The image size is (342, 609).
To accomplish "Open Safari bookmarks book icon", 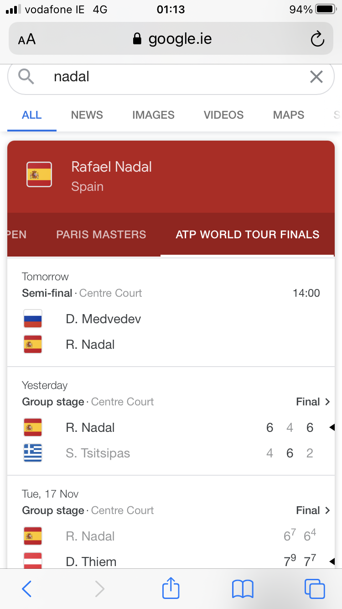I will 243,589.
